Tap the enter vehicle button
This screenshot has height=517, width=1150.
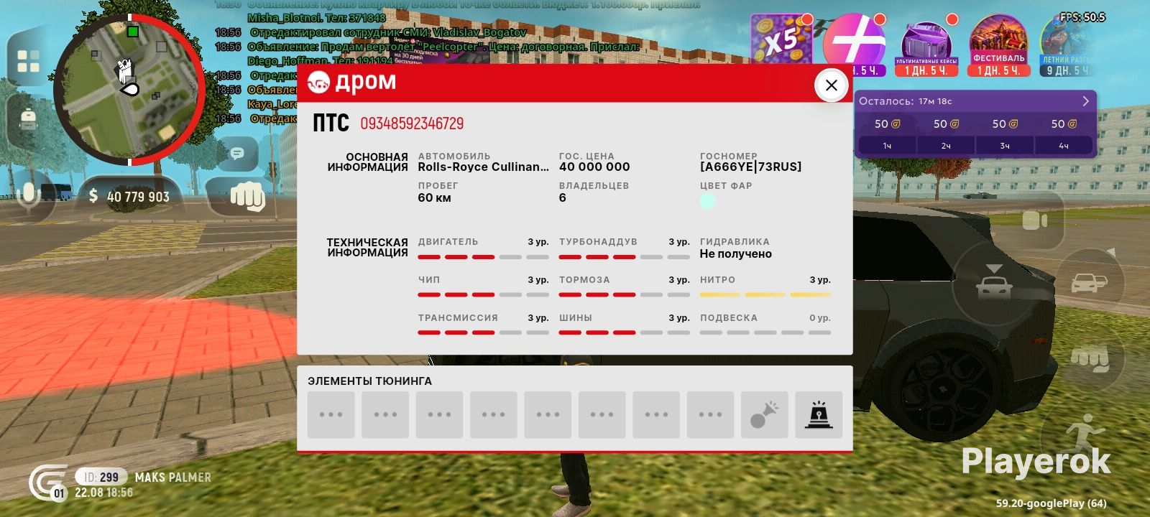pos(994,284)
